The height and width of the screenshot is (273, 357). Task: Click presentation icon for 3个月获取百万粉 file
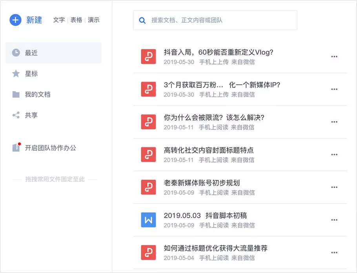click(x=148, y=89)
